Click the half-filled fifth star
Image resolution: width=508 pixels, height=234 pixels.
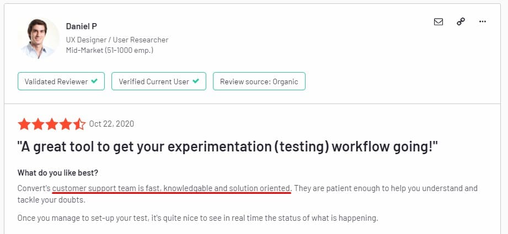[x=79, y=124]
